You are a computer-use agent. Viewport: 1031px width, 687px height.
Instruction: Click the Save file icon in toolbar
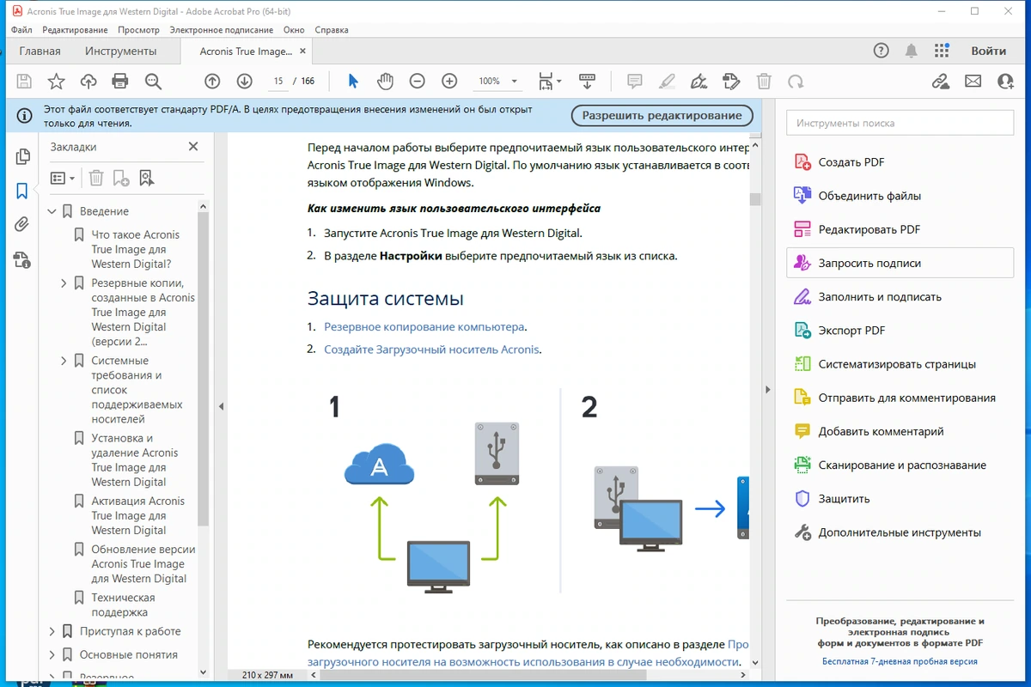pos(24,82)
